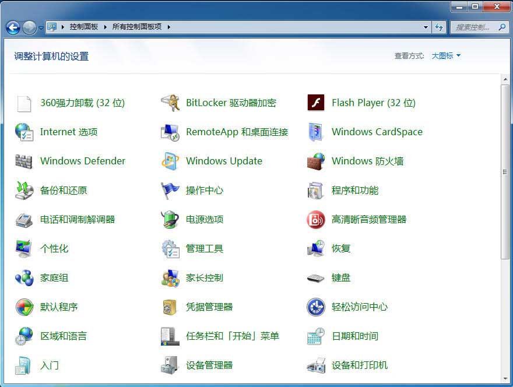
Task: Expand the arrow before 控制面板 breadcrumb
Action: [62, 27]
